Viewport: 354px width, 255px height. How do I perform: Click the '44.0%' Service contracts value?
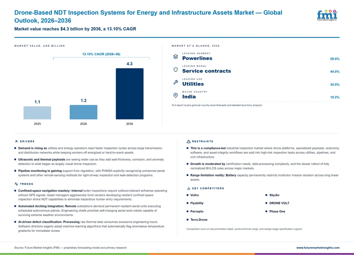335,72
